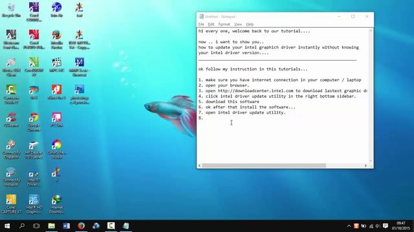The image size is (414, 232).
Task: Click the Notepad horizontal scrollbar thumb
Action: coord(264,166)
